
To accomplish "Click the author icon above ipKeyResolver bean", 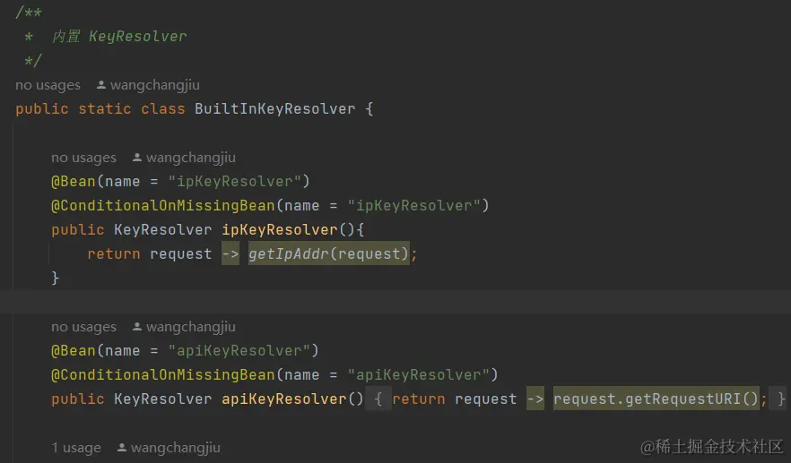I will point(136,158).
